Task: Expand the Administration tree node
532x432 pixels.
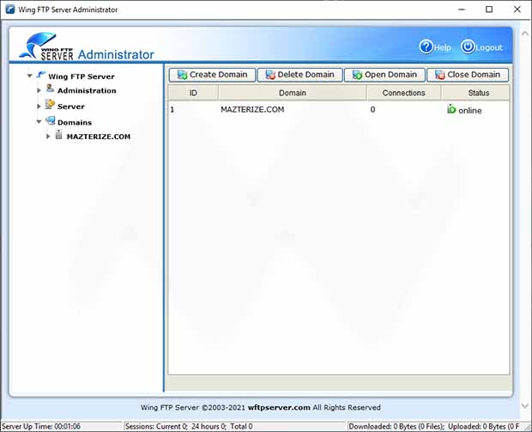Action: coord(39,90)
